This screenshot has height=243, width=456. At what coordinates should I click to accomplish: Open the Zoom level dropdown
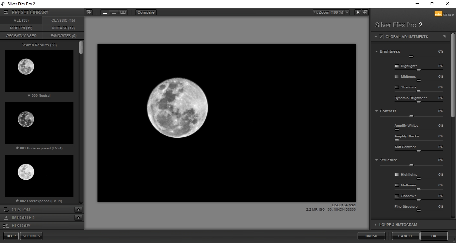pyautogui.click(x=347, y=12)
